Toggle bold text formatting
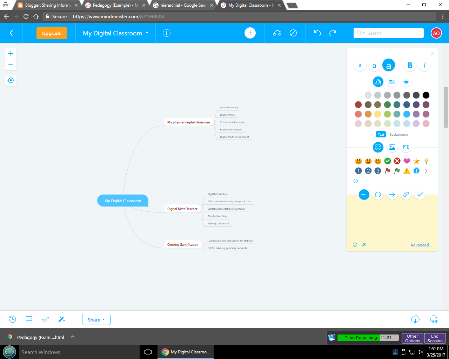 tap(410, 65)
